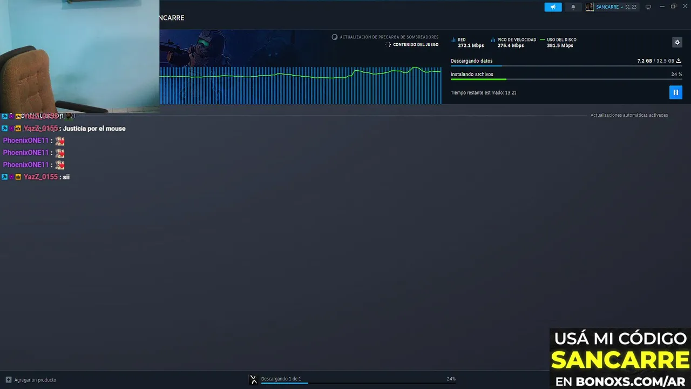Open Descargando 1 de 1 status
This screenshot has height=389, width=691.
[281, 379]
